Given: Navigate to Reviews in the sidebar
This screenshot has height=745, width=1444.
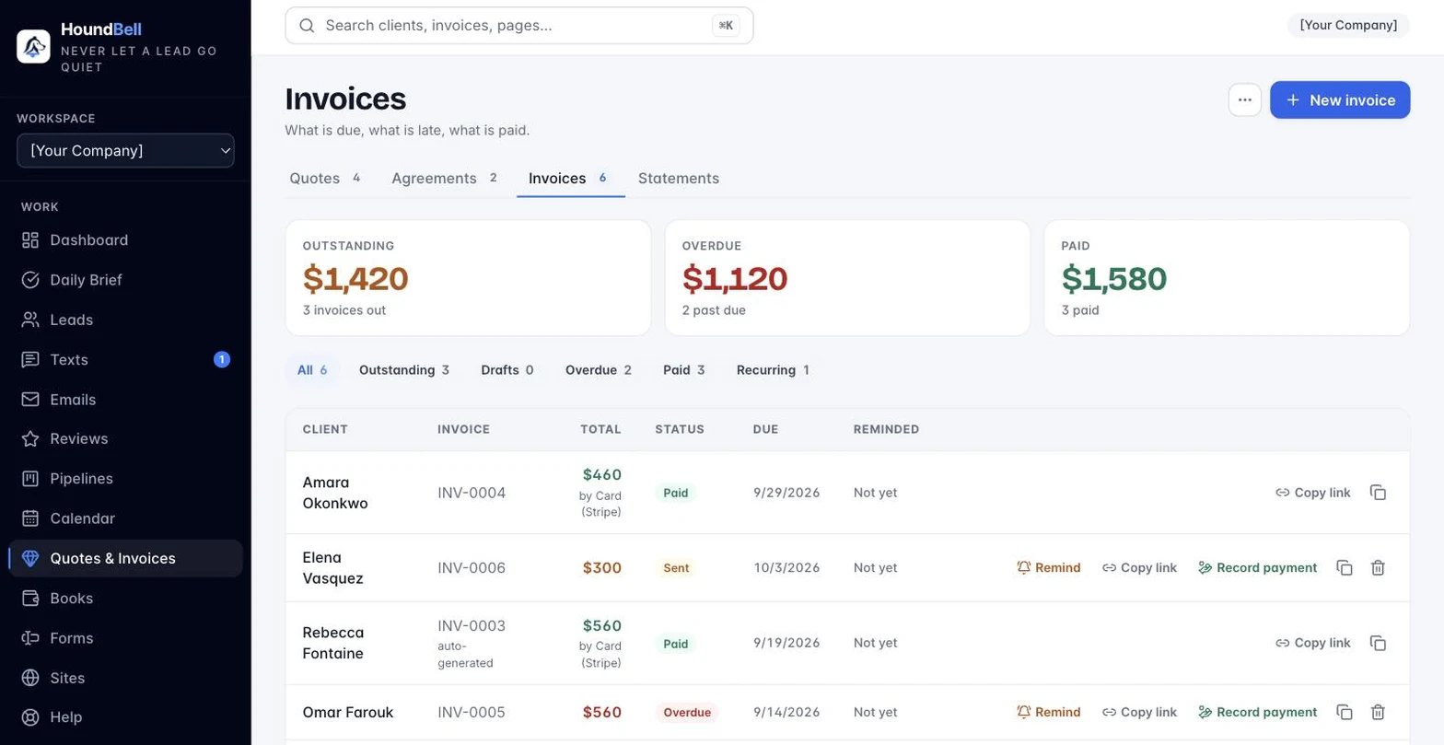Looking at the screenshot, I should pos(125,438).
